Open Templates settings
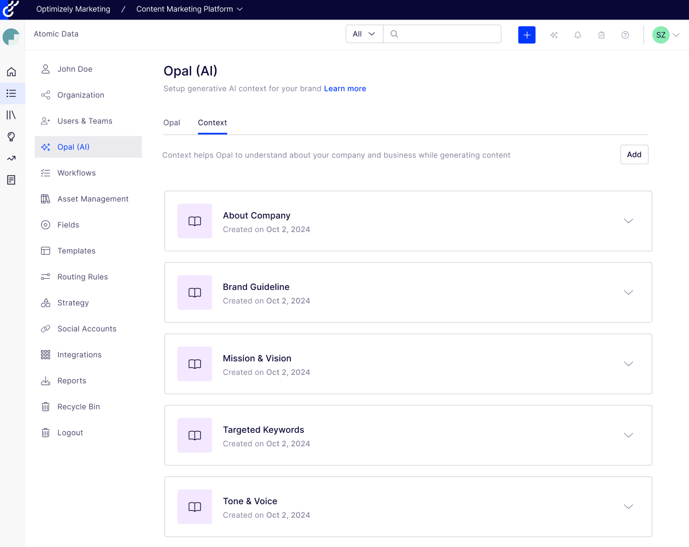The image size is (689, 547). pyautogui.click(x=88, y=251)
